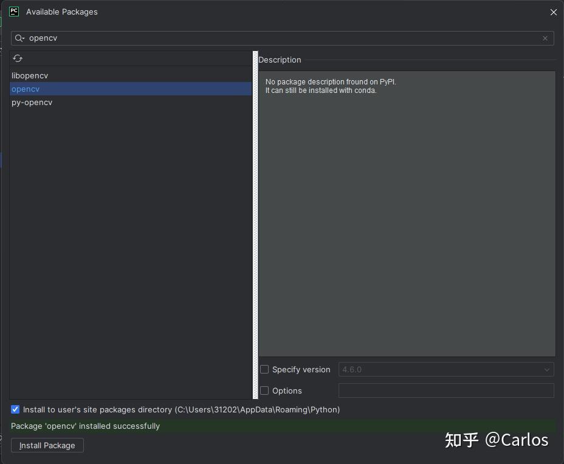564x464 pixels.
Task: Click the Install Package button
Action: [x=47, y=445]
